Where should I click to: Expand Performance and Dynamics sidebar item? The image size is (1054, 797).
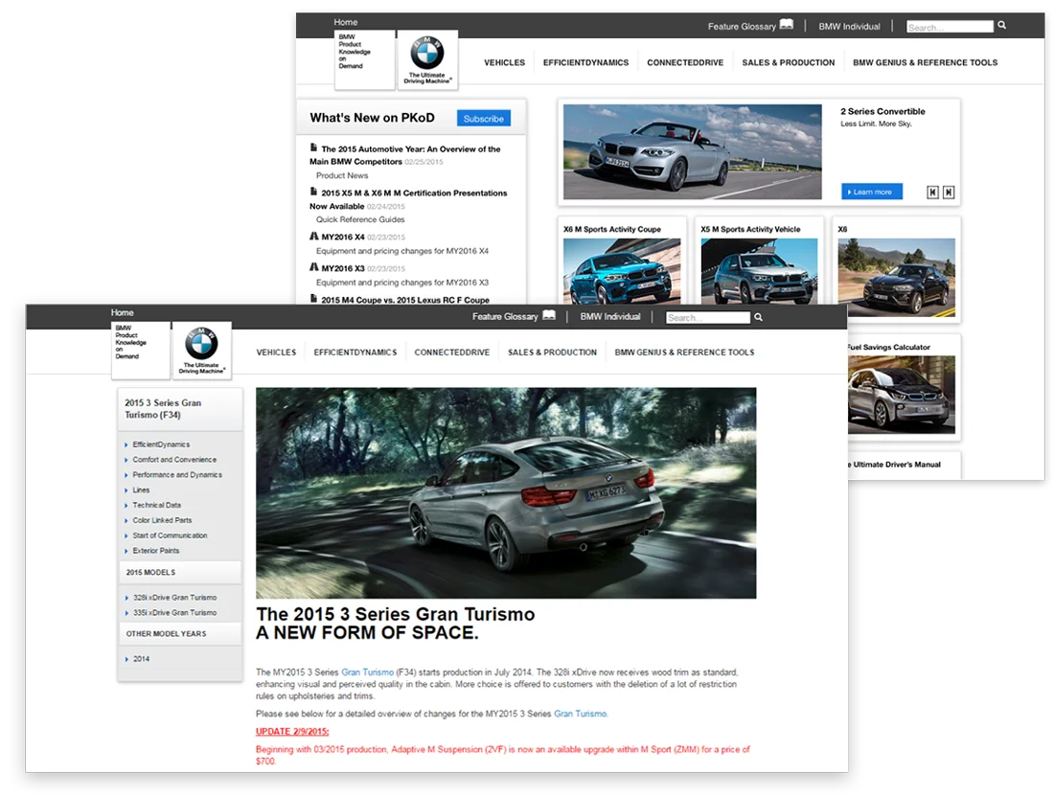click(177, 474)
